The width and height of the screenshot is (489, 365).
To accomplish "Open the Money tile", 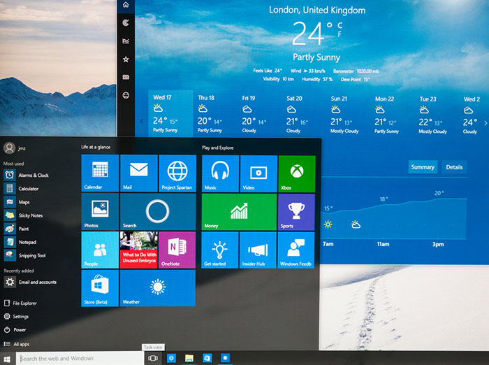I will [x=239, y=212].
